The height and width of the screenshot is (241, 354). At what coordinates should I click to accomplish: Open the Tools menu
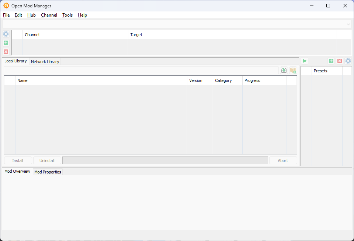pos(67,15)
